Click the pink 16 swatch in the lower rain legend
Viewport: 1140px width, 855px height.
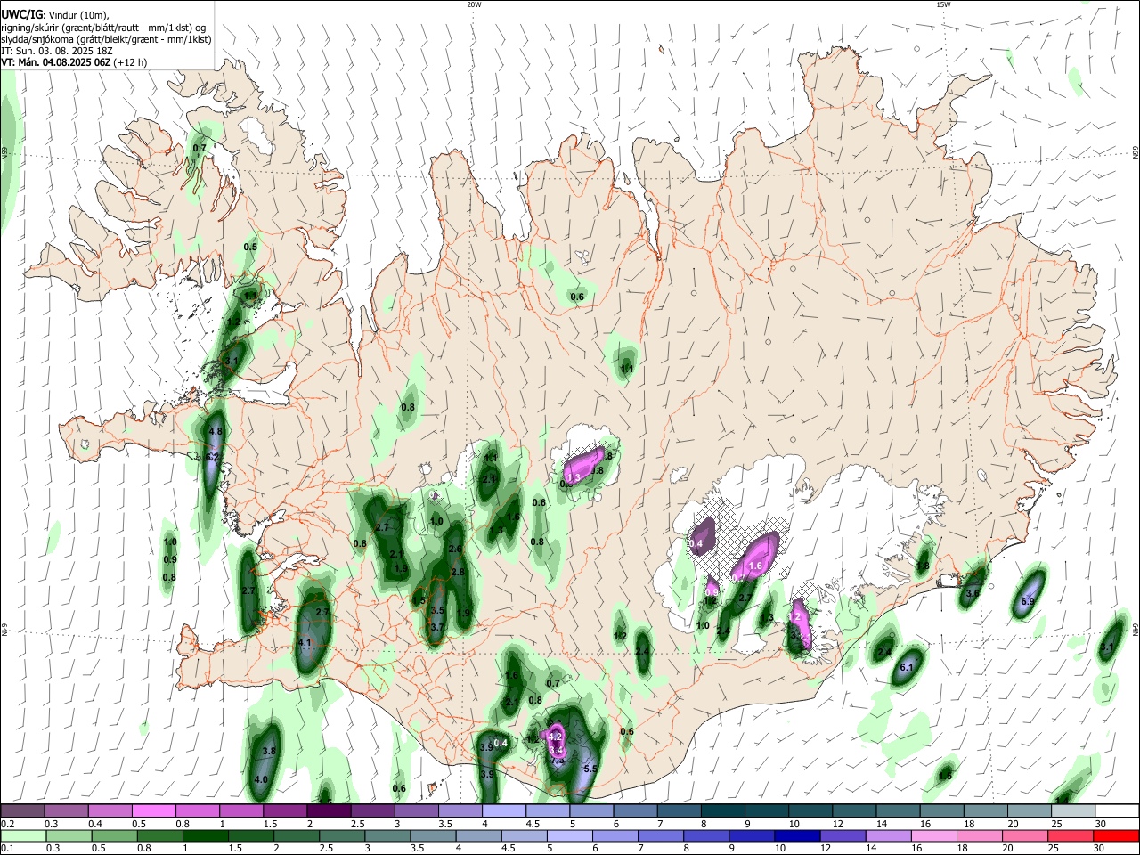(x=934, y=835)
